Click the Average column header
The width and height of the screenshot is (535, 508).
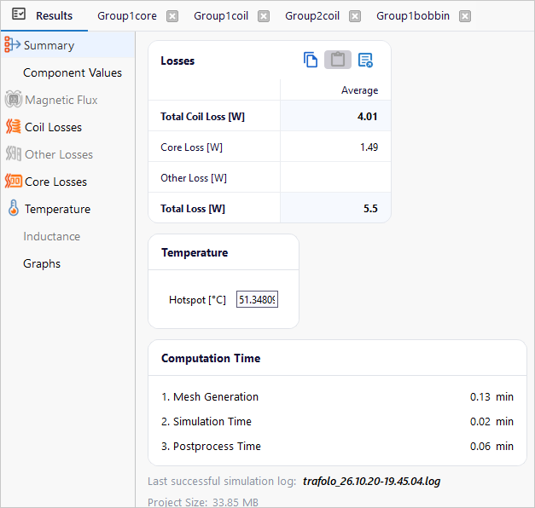[359, 90]
